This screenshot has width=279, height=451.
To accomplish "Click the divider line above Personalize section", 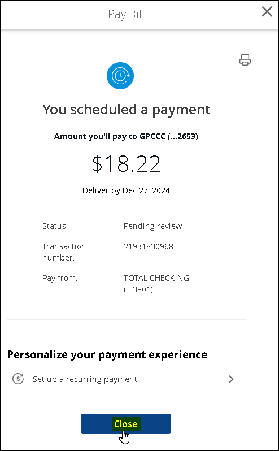I will [x=126, y=319].
